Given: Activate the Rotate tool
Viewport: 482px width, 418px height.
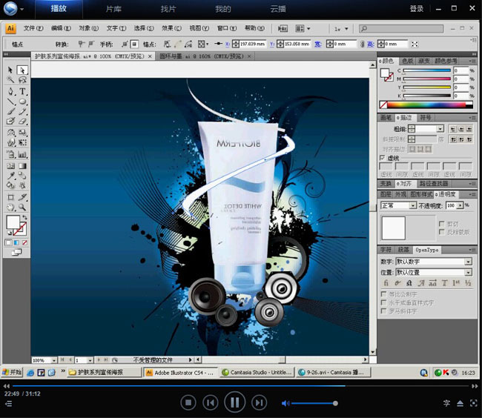Looking at the screenshot, I should (11, 133).
